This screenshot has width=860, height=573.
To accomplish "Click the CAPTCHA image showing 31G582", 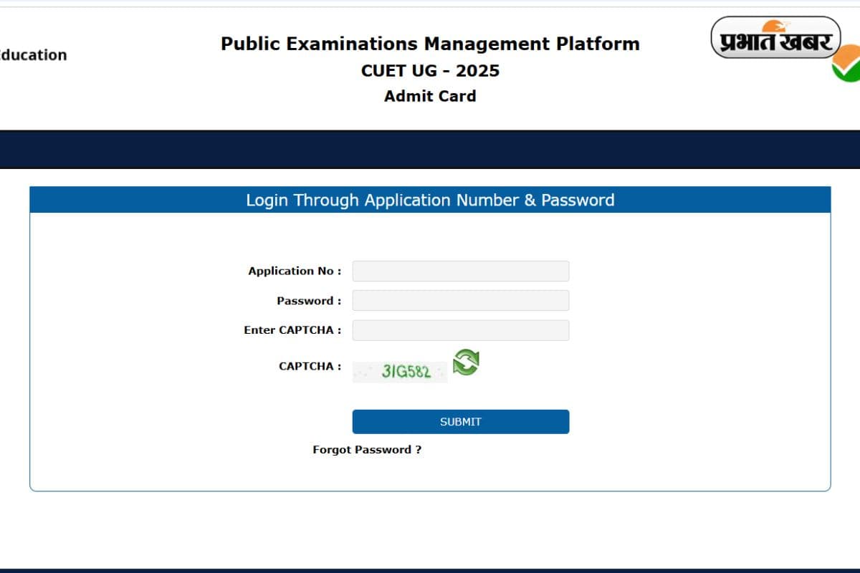I will click(x=399, y=371).
